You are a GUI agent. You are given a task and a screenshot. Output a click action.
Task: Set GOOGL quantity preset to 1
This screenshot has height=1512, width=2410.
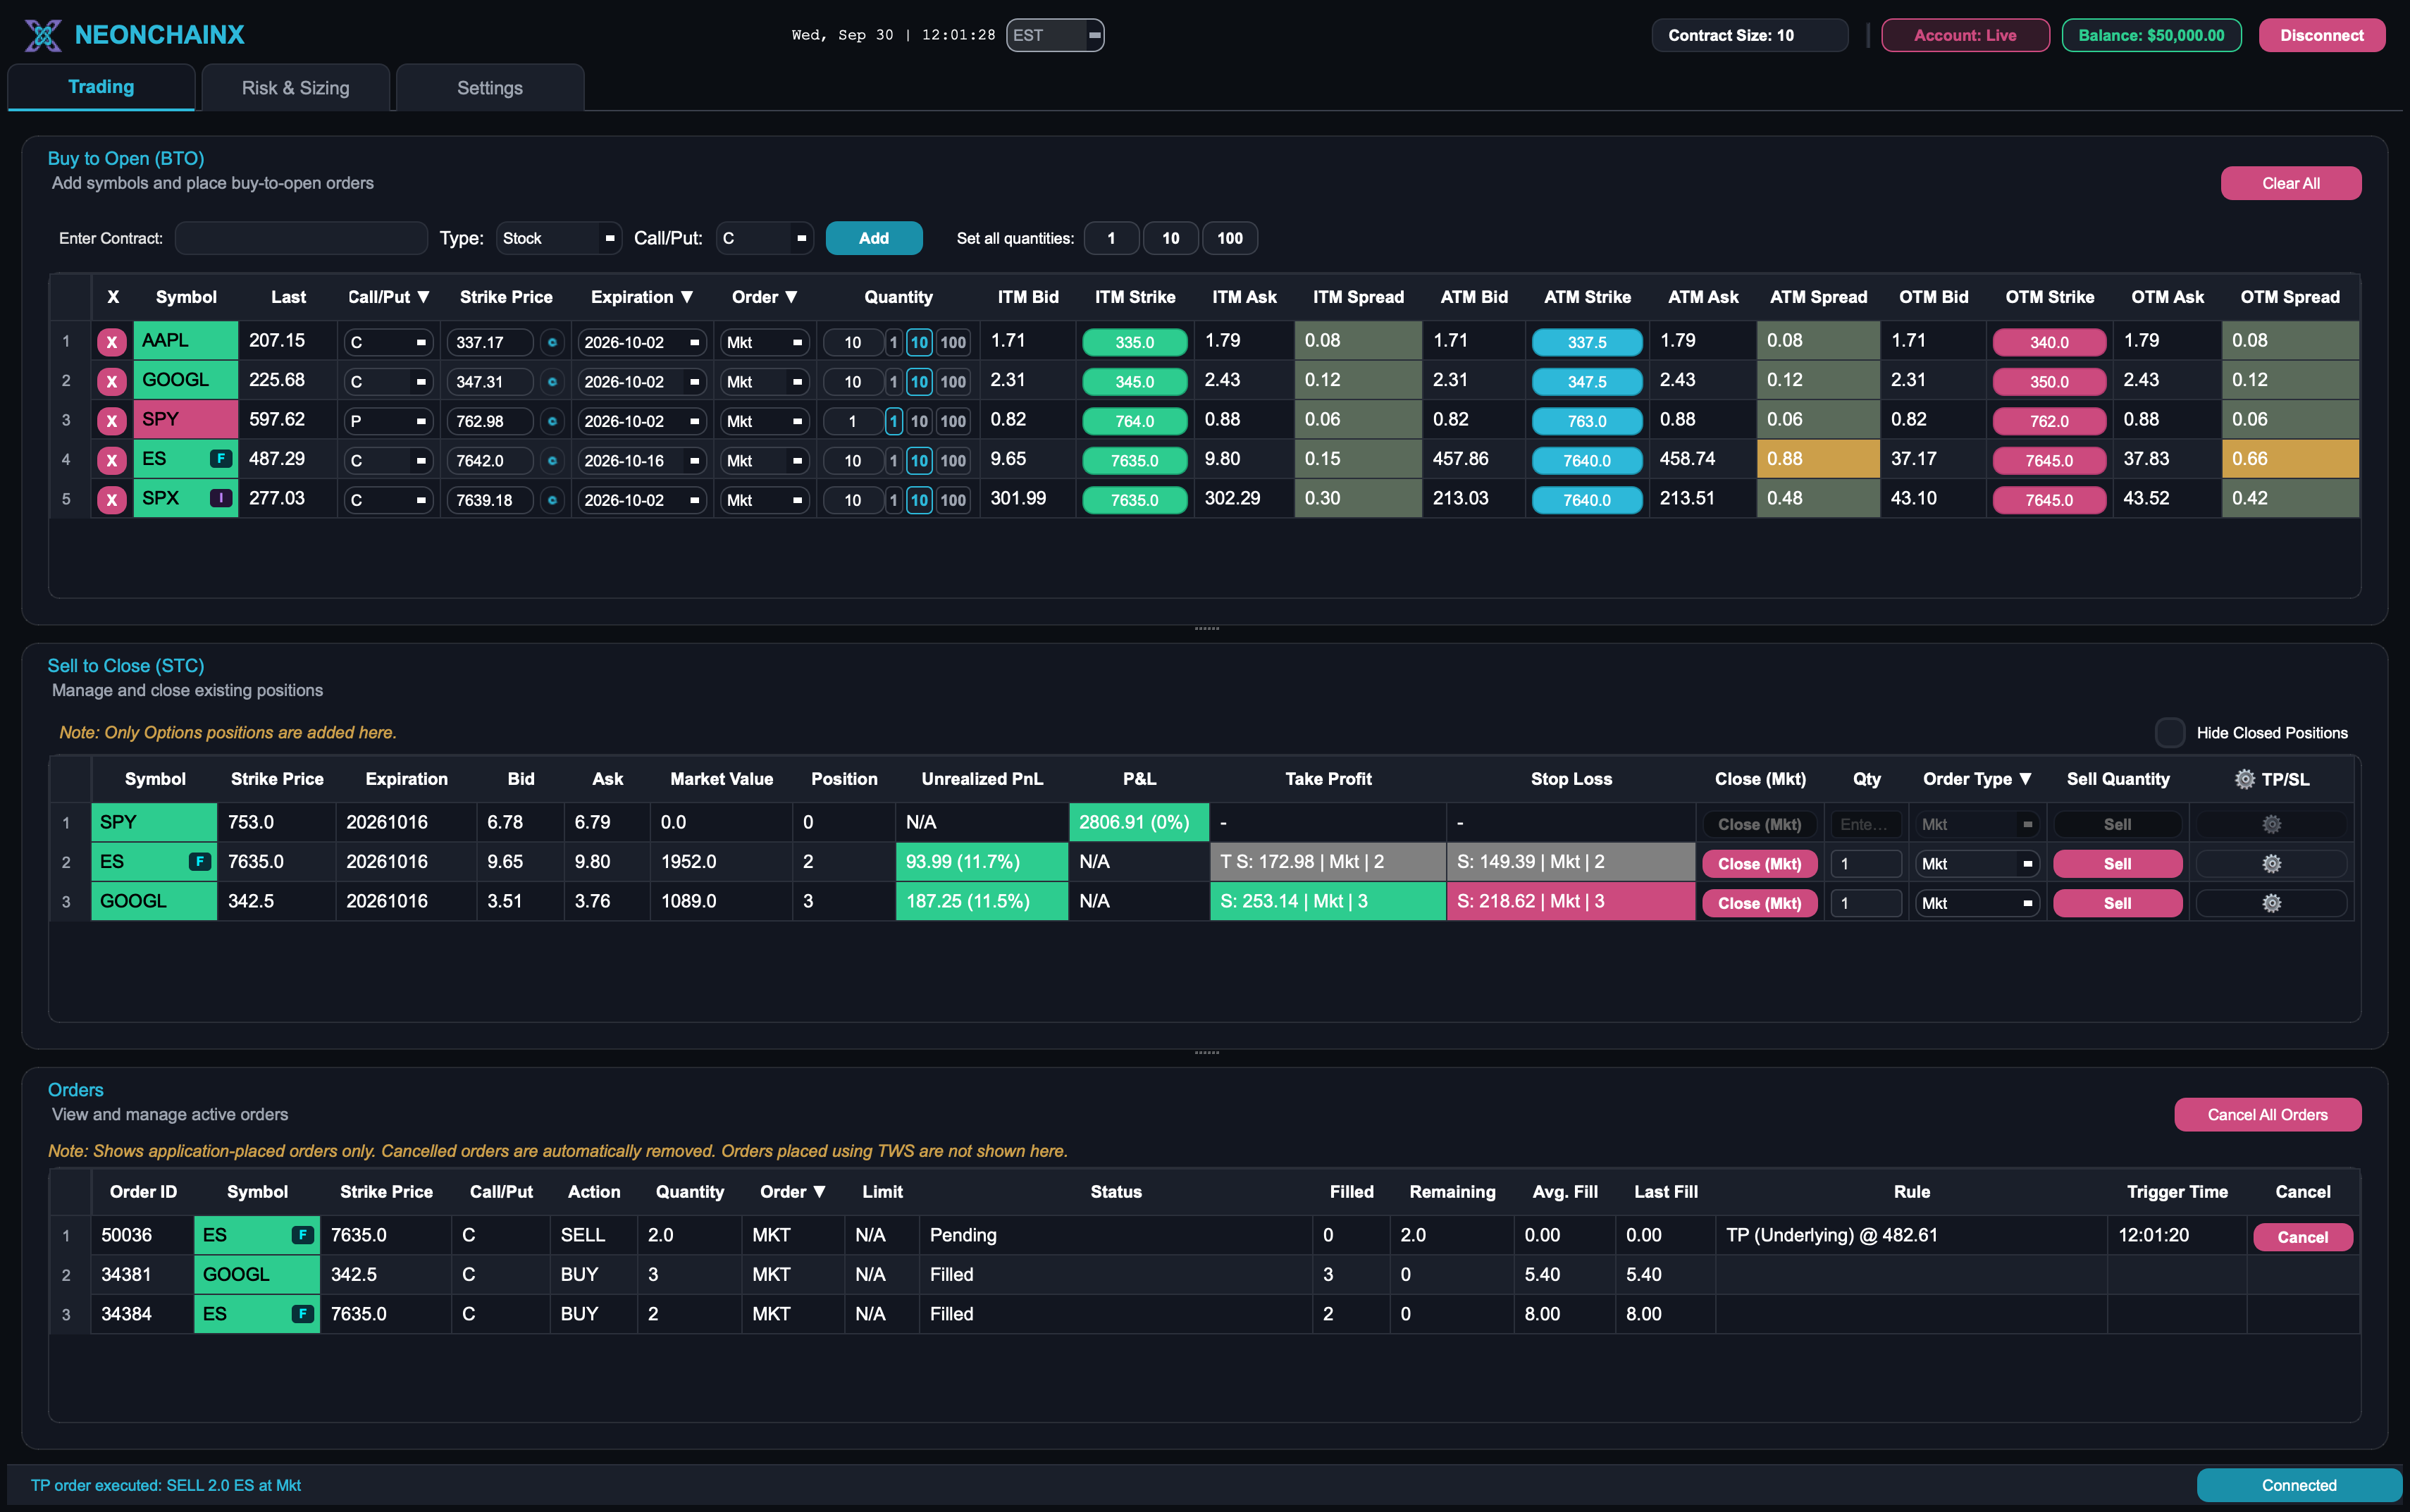point(893,381)
